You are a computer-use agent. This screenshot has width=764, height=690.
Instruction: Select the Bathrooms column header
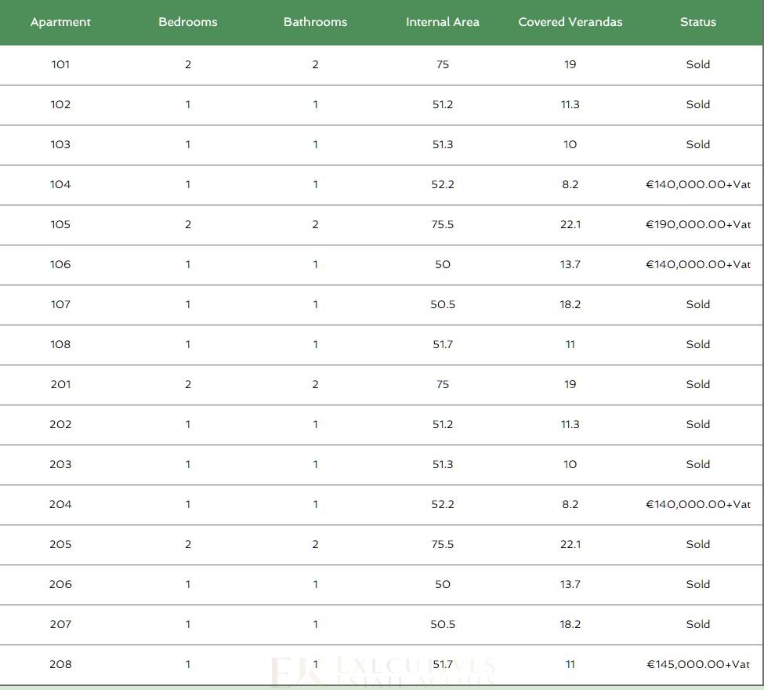[315, 22]
